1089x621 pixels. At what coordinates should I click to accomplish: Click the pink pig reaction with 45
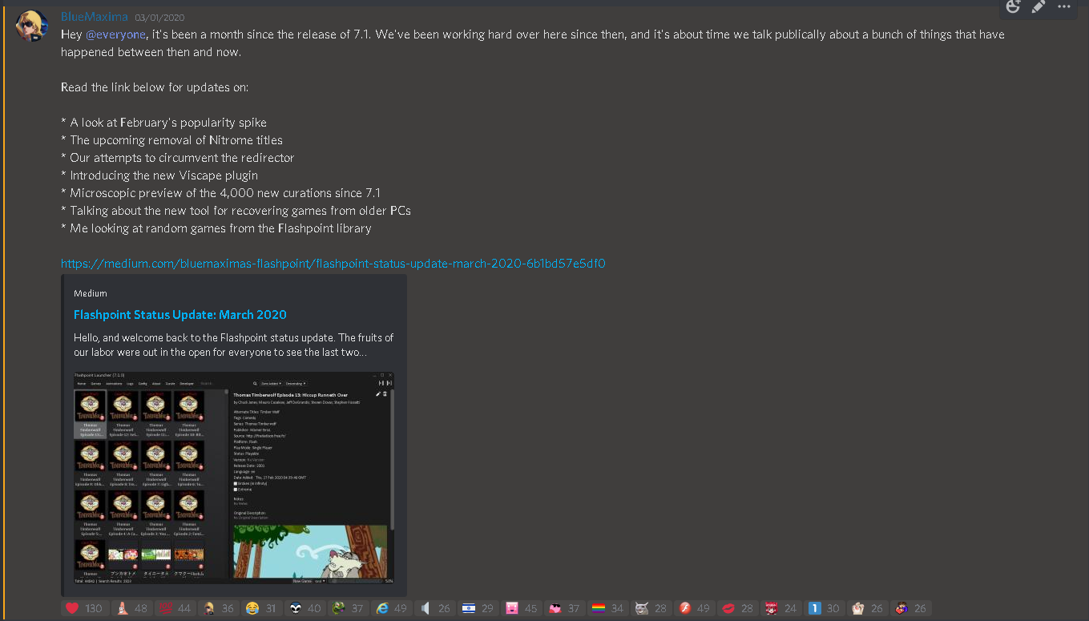(x=521, y=608)
